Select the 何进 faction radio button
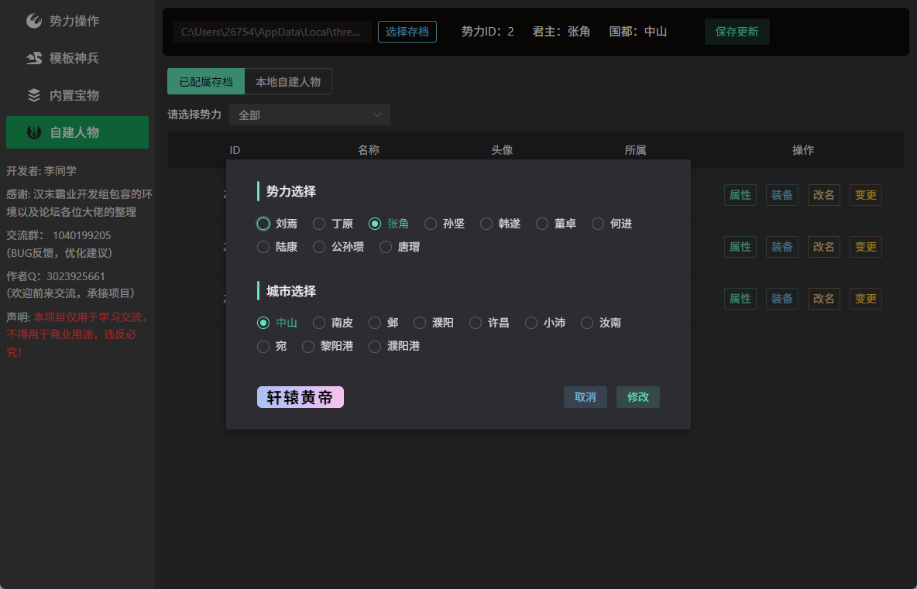The width and height of the screenshot is (917, 589). pyautogui.click(x=598, y=224)
